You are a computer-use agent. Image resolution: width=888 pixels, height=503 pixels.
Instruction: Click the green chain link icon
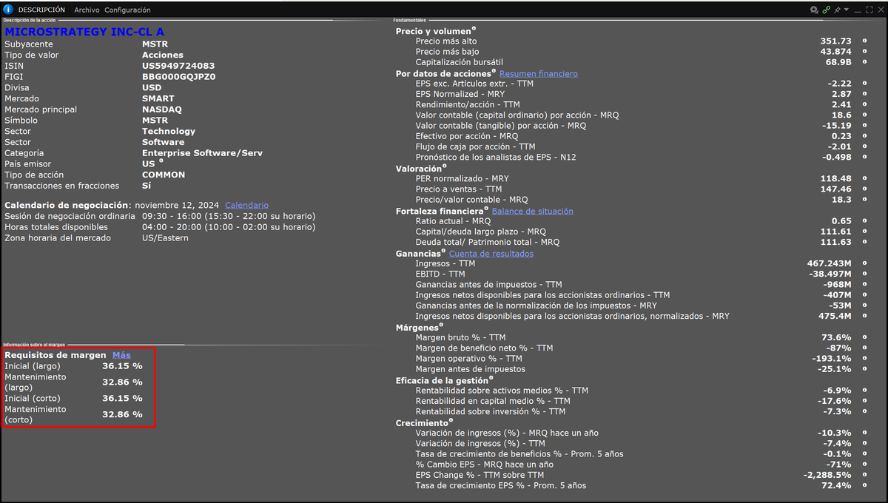pyautogui.click(x=826, y=10)
